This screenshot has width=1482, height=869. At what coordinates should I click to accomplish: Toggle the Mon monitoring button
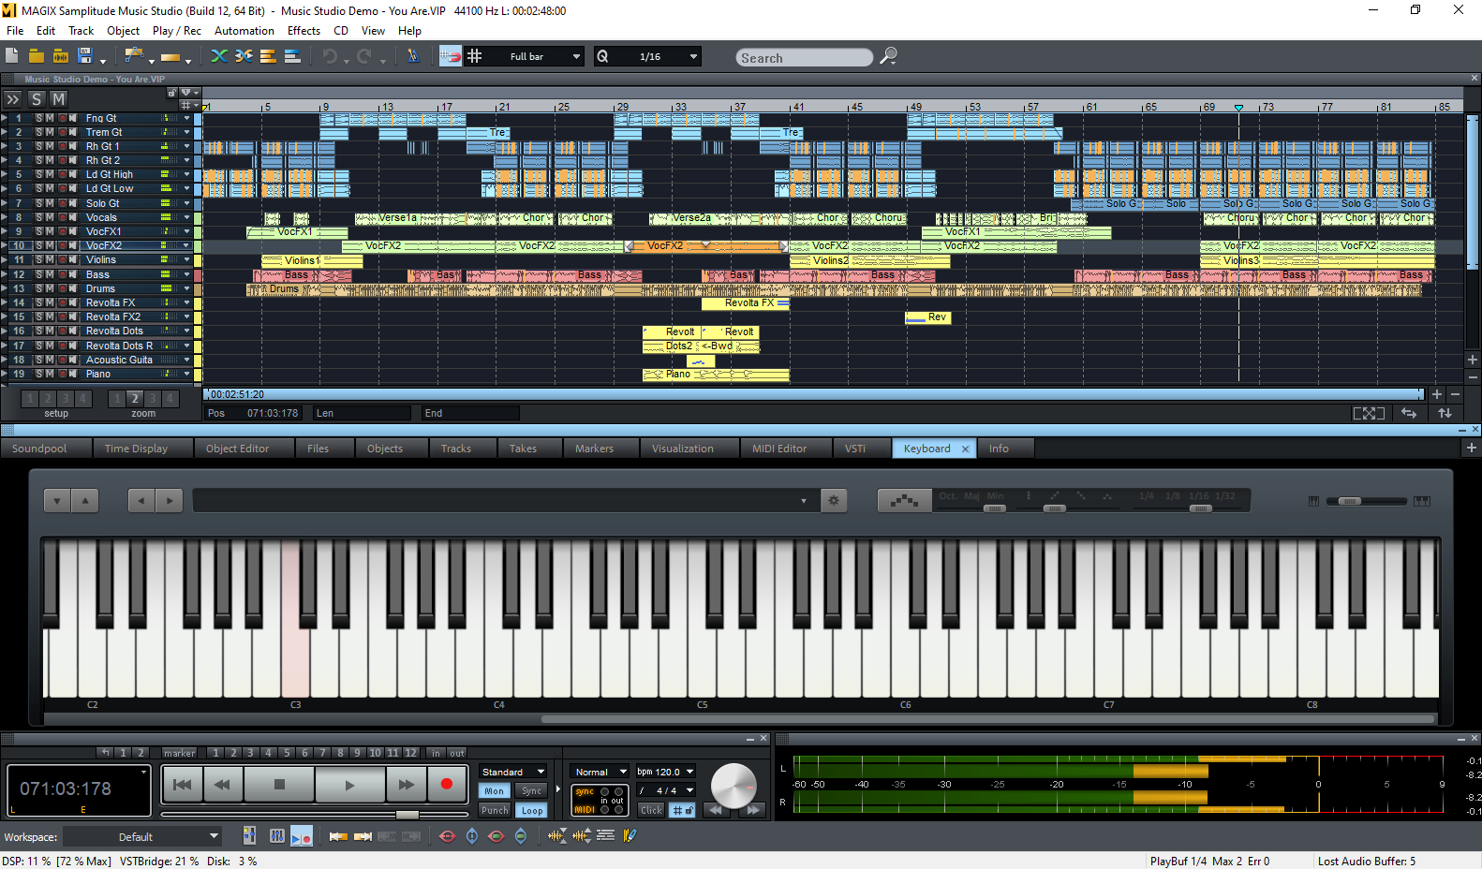click(x=494, y=791)
